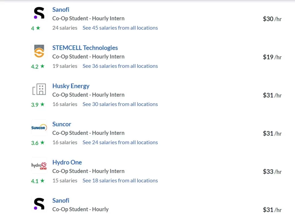See 30 salaries from all locations

[x=120, y=104]
